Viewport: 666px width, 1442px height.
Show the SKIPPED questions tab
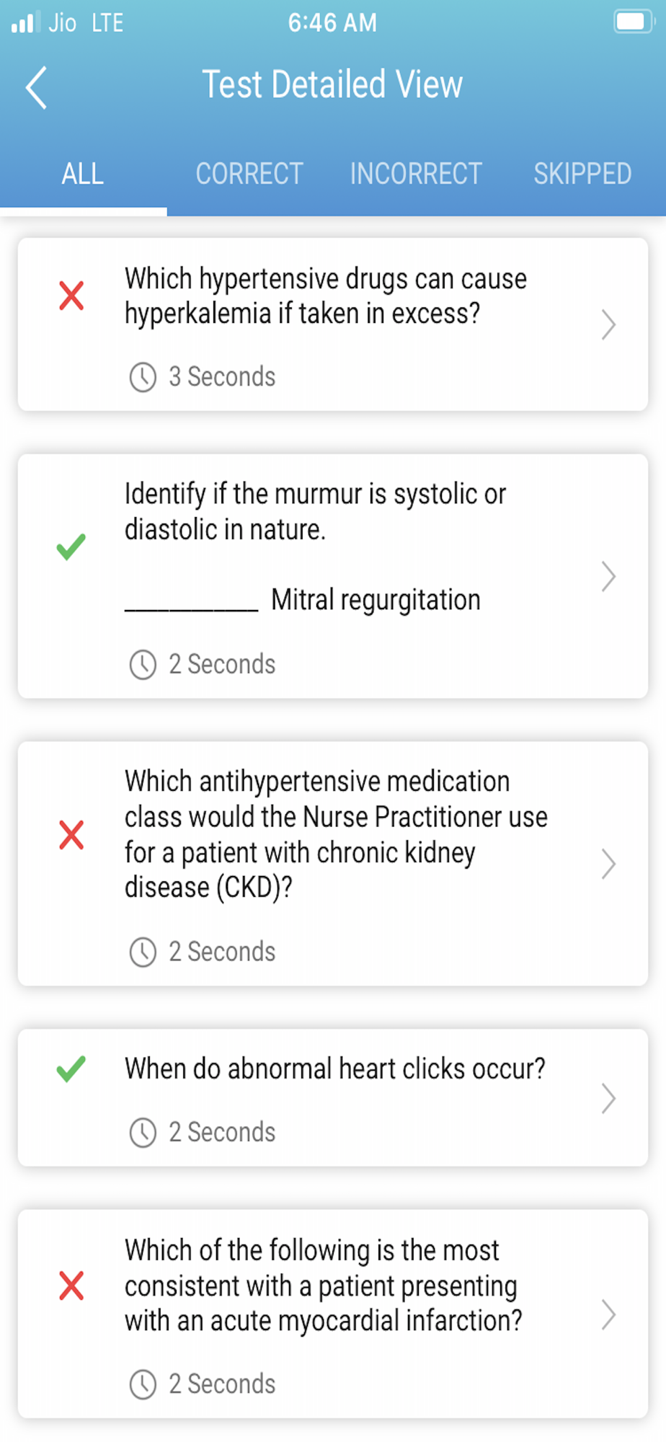click(582, 174)
